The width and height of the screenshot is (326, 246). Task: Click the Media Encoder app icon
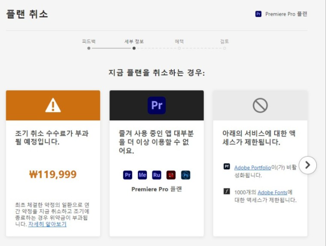click(x=142, y=175)
